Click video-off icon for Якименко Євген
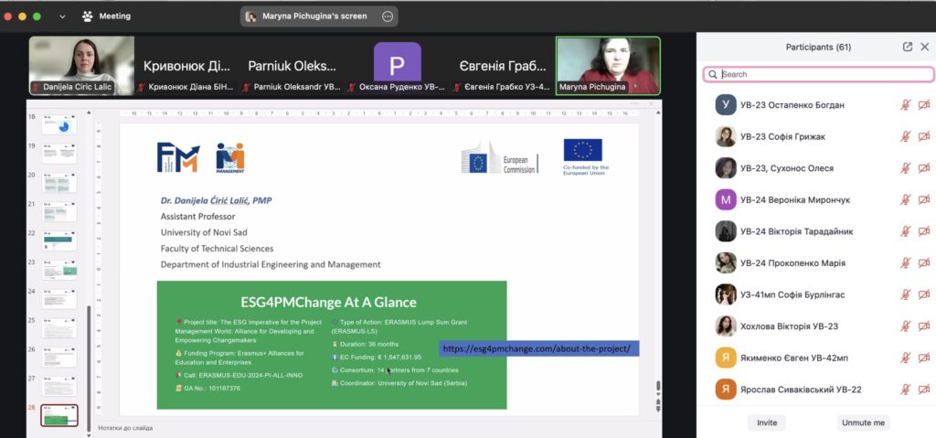 [x=924, y=358]
